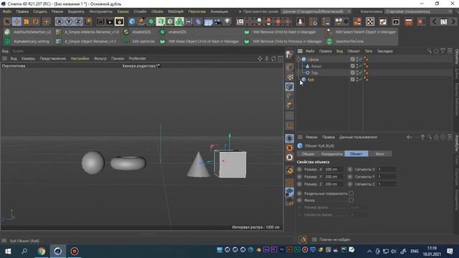Click the back arrow in the Attribute Manager

(410, 137)
